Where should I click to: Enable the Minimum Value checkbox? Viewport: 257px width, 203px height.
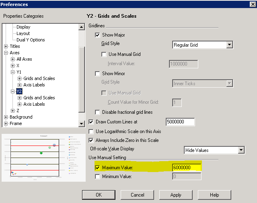pos(97,176)
